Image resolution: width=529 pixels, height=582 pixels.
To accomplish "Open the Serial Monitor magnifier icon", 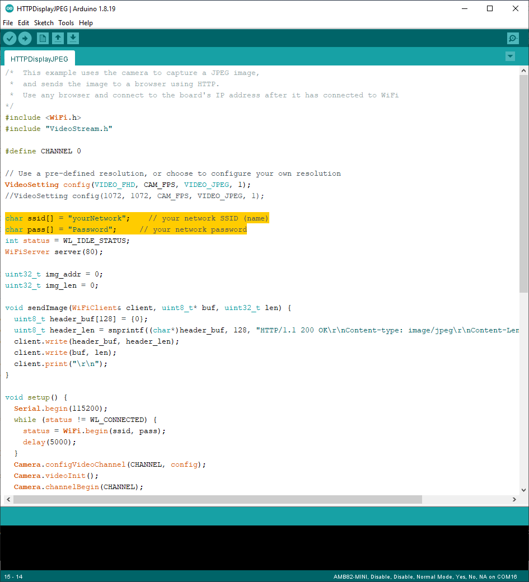I will click(x=513, y=38).
